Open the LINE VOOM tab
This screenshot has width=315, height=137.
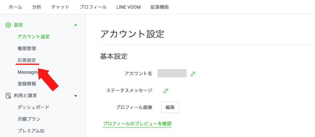[x=129, y=7]
